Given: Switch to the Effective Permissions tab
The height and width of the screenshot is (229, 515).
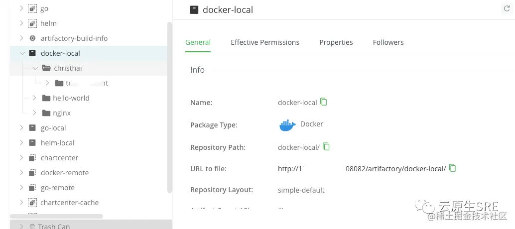Looking at the screenshot, I should pyautogui.click(x=265, y=42).
